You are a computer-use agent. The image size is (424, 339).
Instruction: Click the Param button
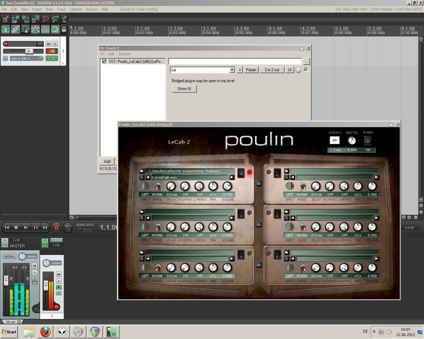(251, 70)
